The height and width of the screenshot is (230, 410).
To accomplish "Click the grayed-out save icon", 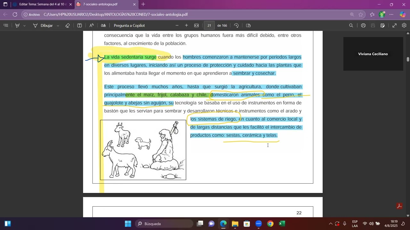I will point(373,26).
